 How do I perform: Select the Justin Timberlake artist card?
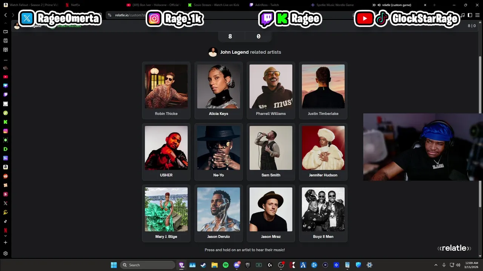coord(323,90)
